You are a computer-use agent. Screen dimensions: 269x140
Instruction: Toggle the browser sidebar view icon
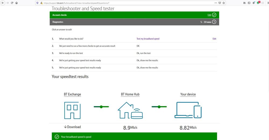(x=249, y=3)
